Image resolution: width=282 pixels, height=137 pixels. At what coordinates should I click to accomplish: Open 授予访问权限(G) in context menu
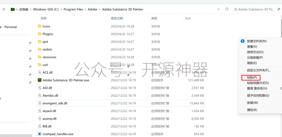point(258,95)
